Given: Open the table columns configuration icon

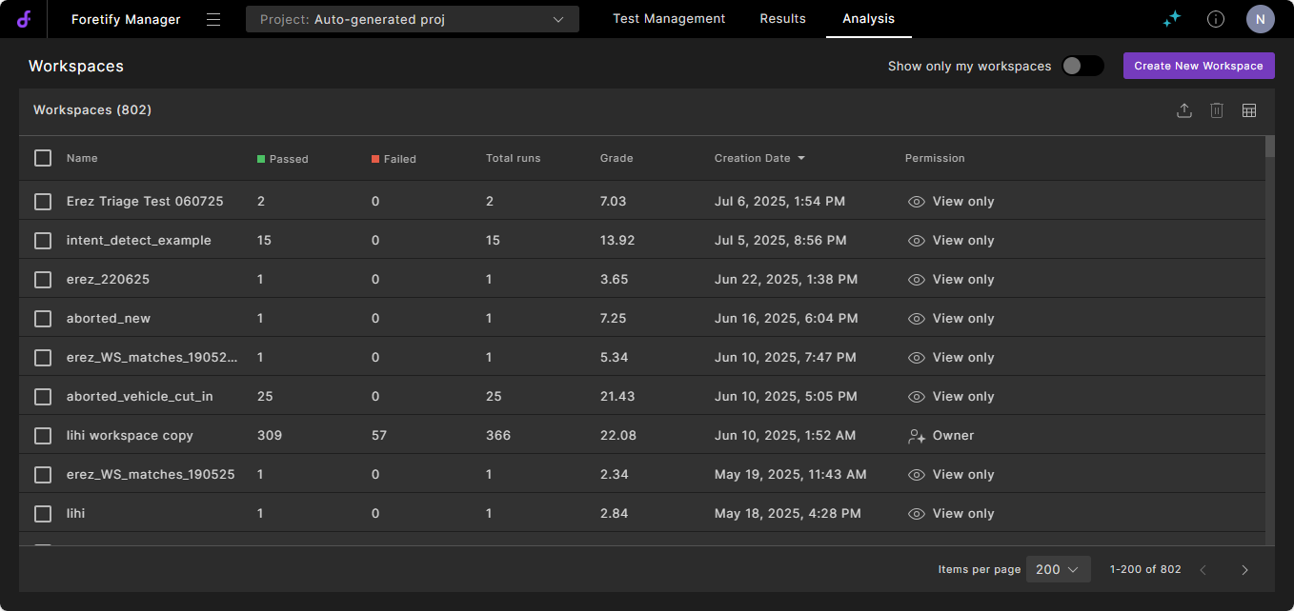Looking at the screenshot, I should click(1249, 110).
